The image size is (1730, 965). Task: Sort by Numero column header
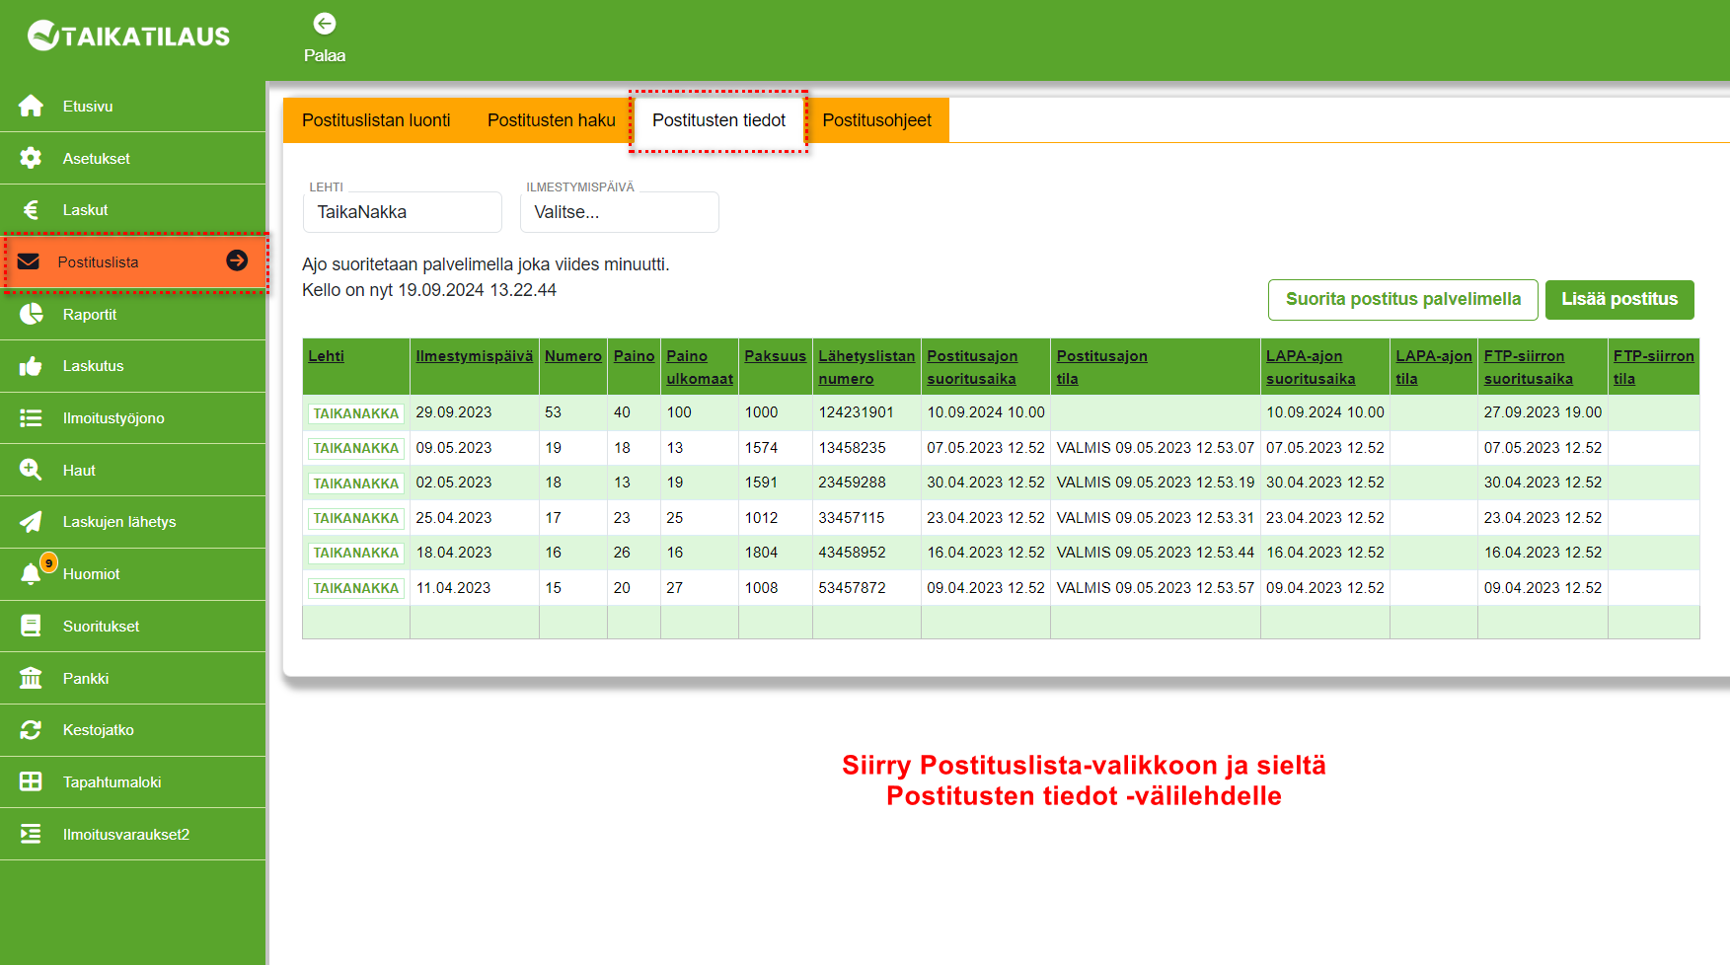[x=573, y=356]
